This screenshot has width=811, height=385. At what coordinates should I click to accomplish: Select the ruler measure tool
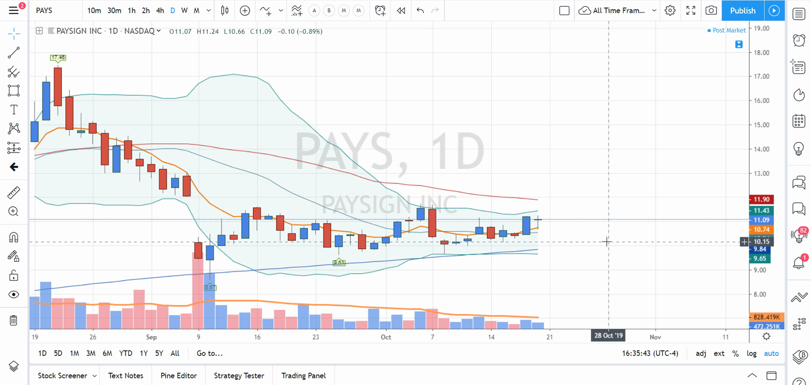click(14, 192)
